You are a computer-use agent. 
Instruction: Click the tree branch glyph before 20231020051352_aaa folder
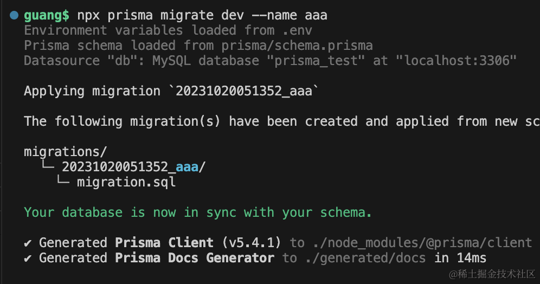[47, 167]
